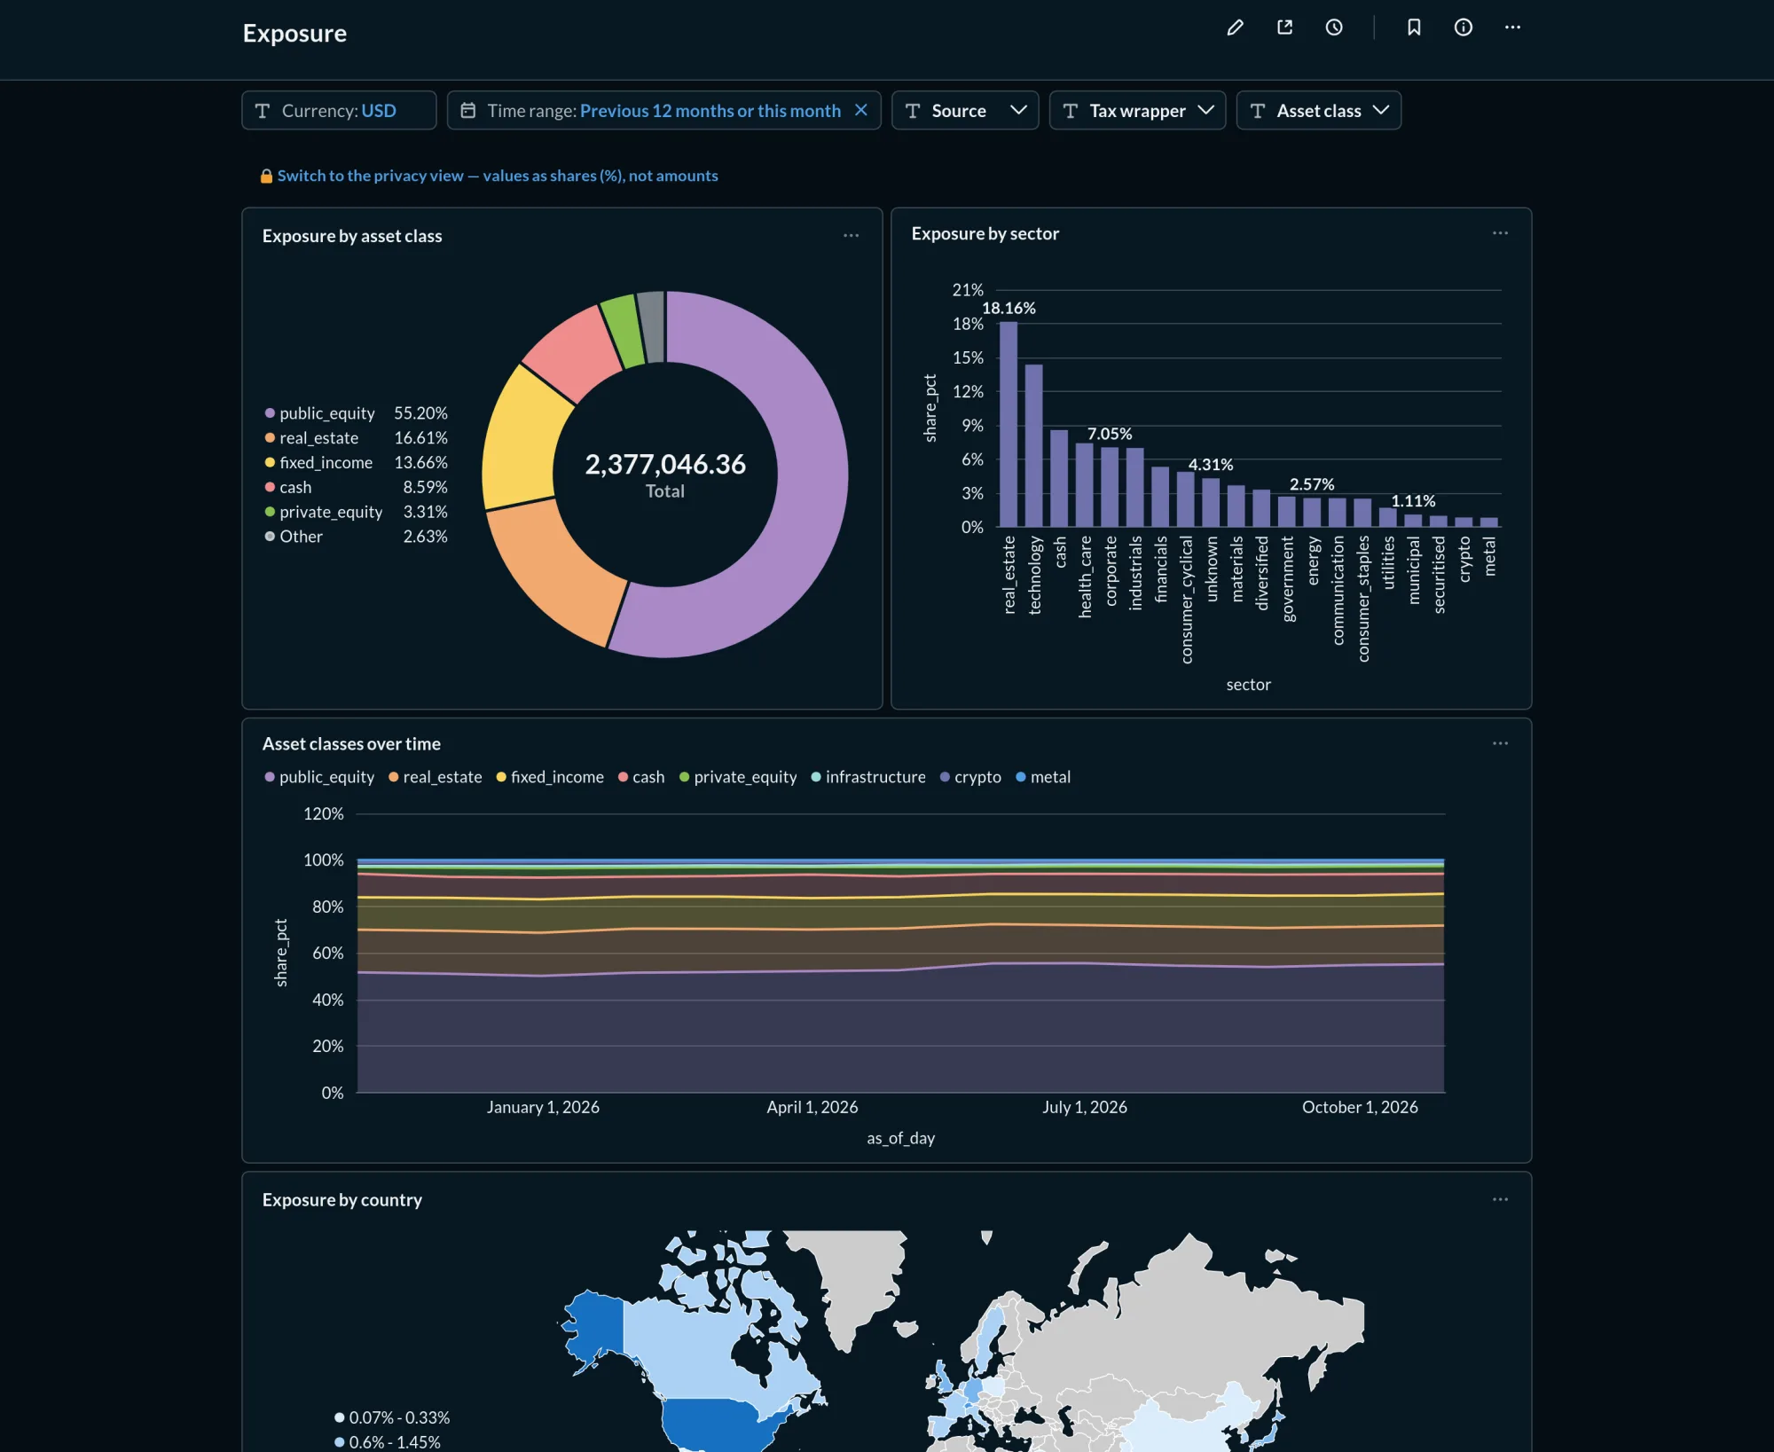Viewport: 1774px width, 1452px height.
Task: Select public_equity 55.20% in donut legend
Action: click(x=356, y=413)
